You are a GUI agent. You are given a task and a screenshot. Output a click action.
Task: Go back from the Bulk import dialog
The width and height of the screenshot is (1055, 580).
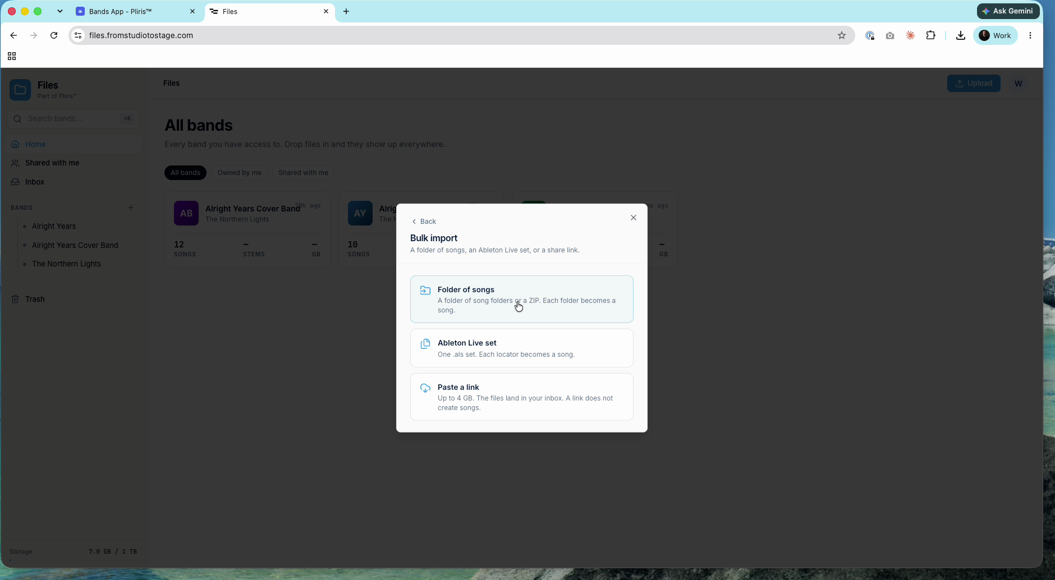point(424,222)
